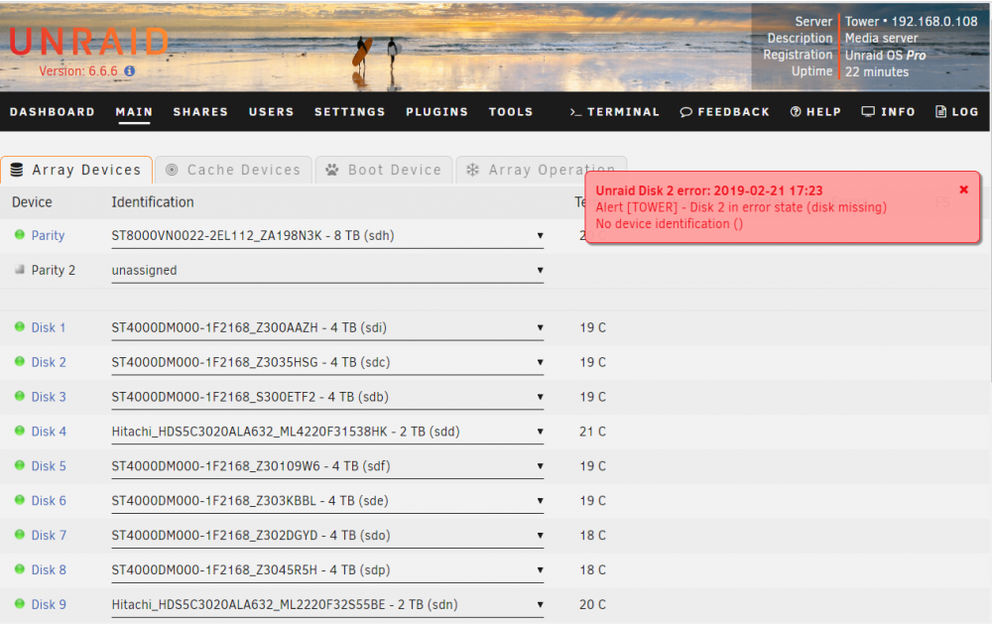This screenshot has height=624, width=992.
Task: Open the Disk 9 Hitachi device dropdown
Action: tap(327, 605)
